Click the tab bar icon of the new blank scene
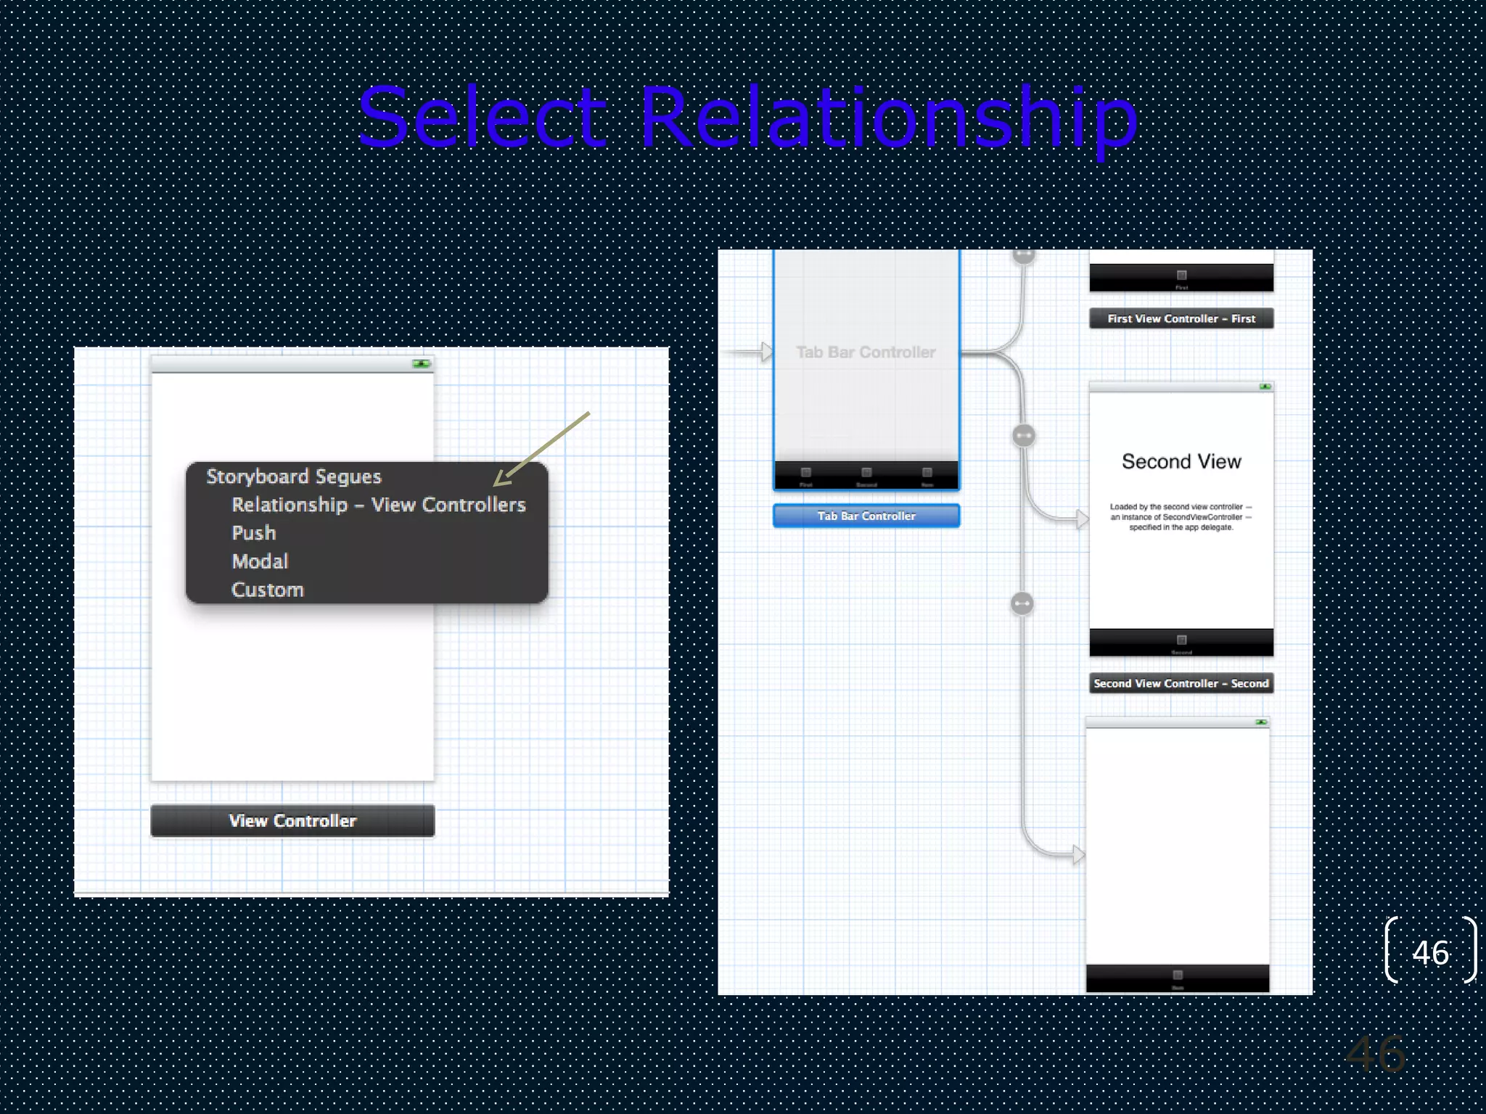Image resolution: width=1486 pixels, height=1114 pixels. coord(1178,975)
